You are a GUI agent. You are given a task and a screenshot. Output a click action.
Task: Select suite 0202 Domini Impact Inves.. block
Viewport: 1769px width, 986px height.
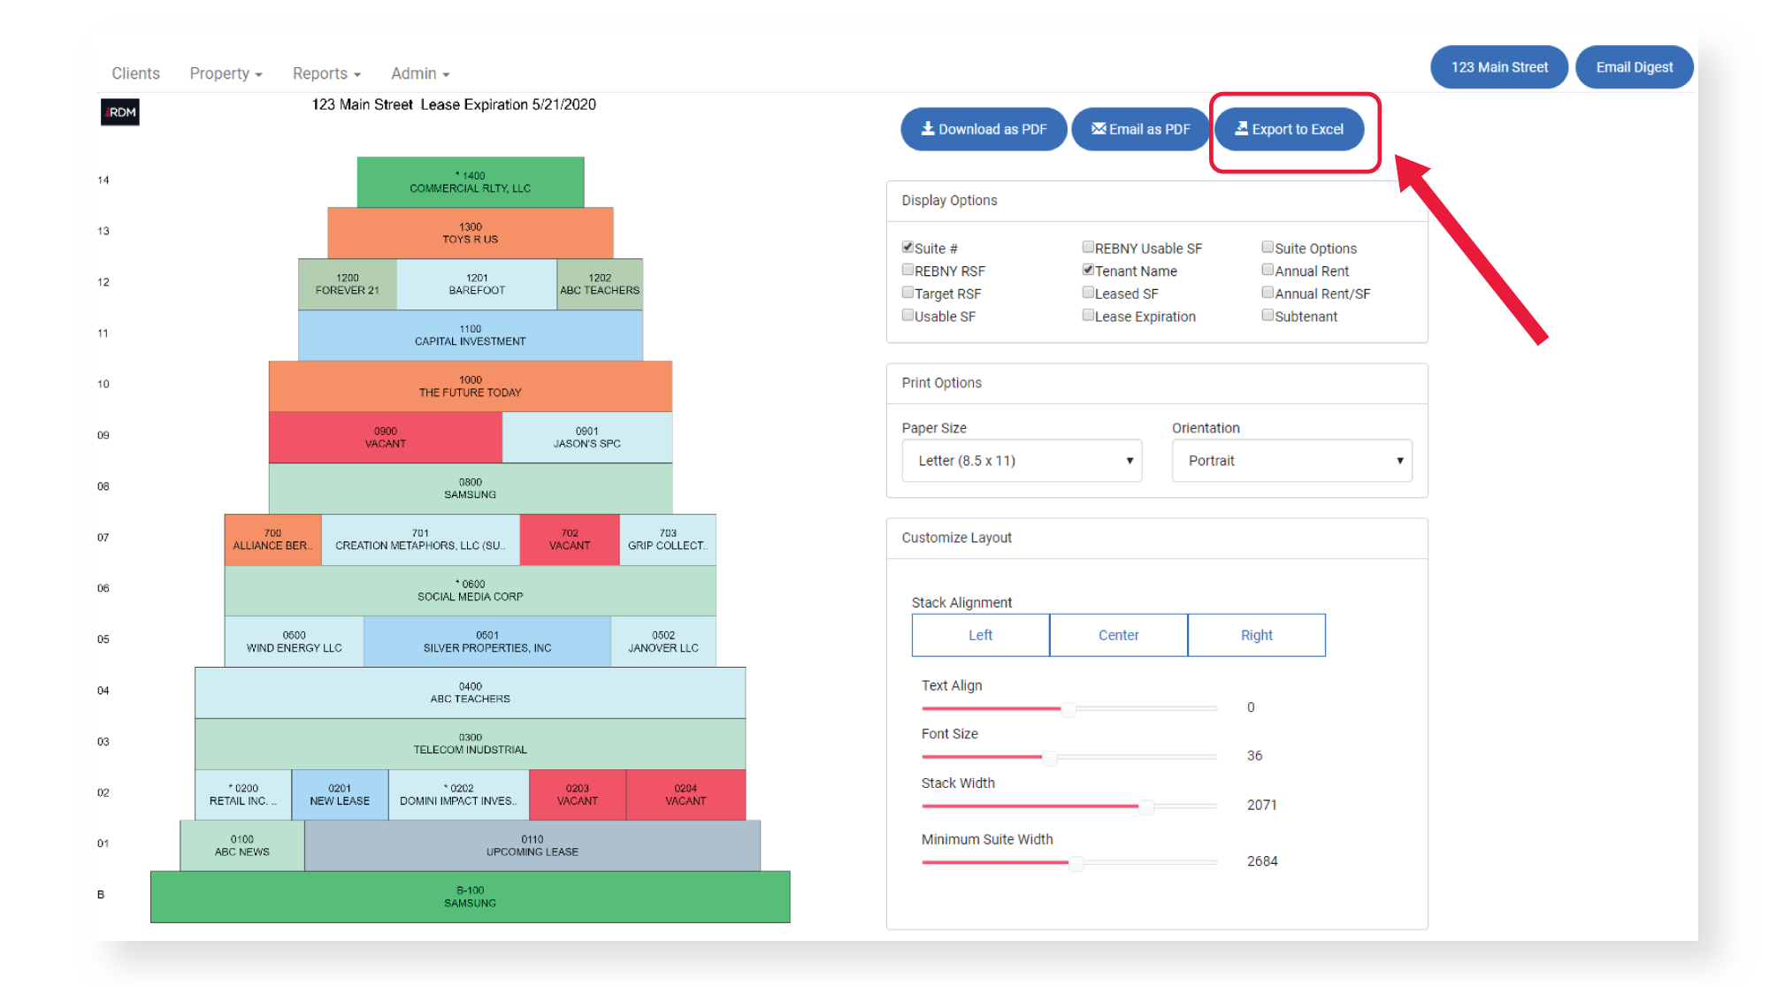[x=459, y=795]
